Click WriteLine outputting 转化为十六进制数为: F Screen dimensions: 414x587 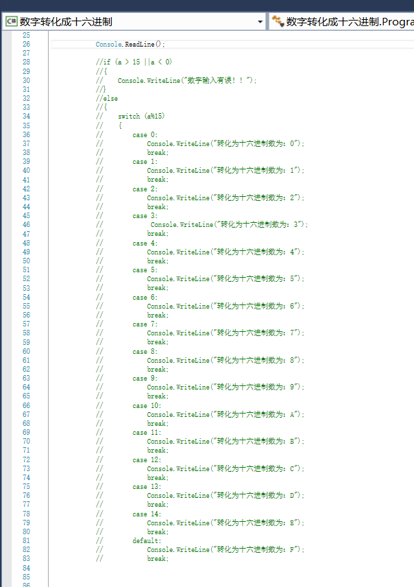click(x=226, y=550)
